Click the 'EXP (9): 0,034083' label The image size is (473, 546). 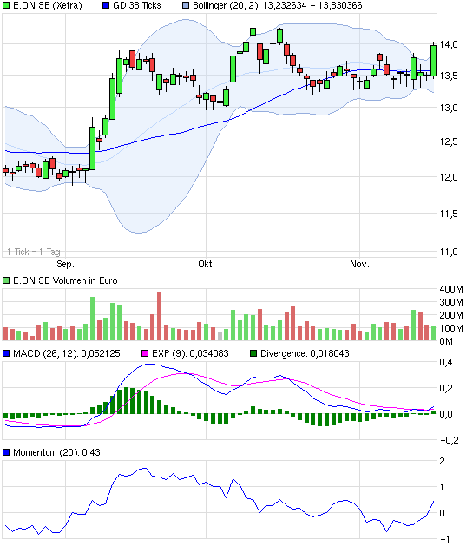[190, 353]
